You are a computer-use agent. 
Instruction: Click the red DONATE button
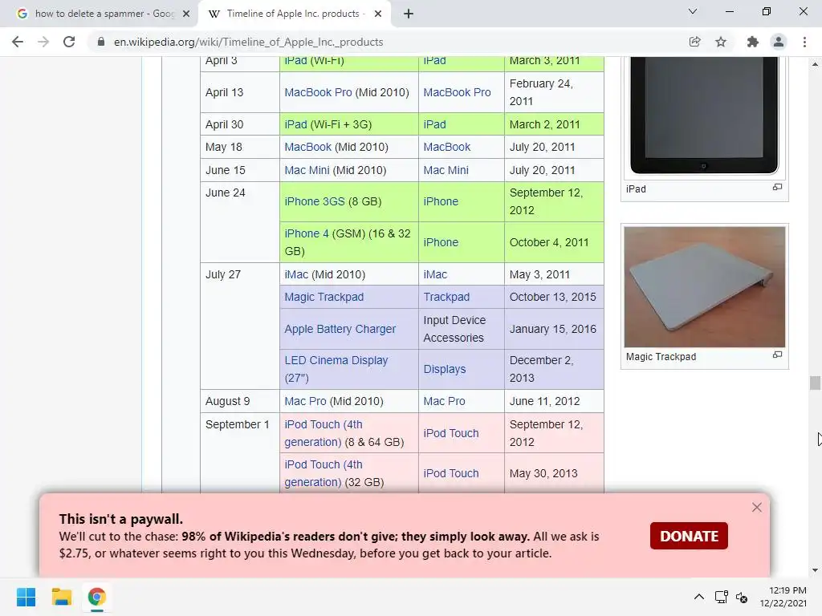click(689, 536)
